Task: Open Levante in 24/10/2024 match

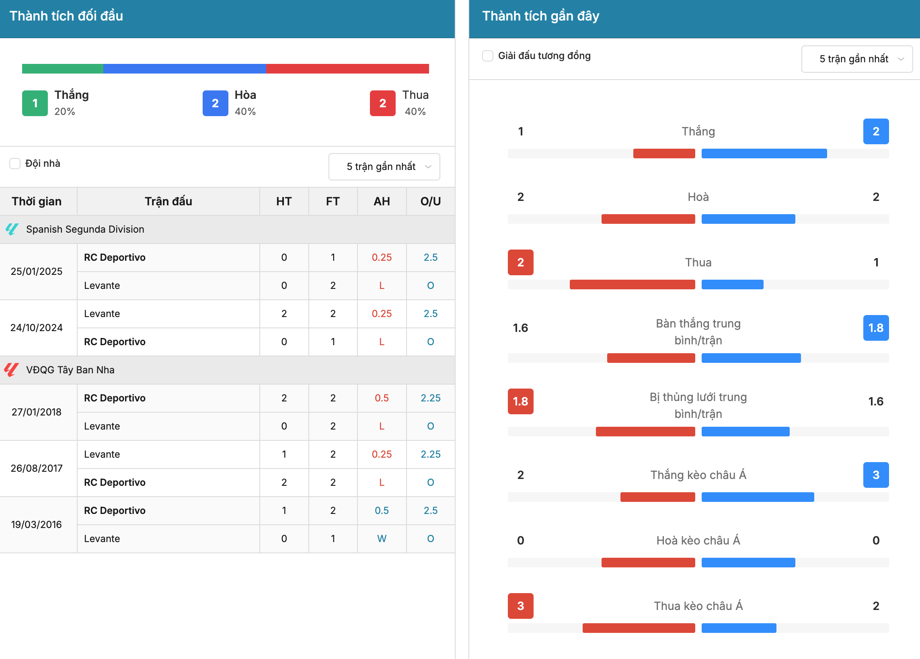Action: pyautogui.click(x=102, y=314)
